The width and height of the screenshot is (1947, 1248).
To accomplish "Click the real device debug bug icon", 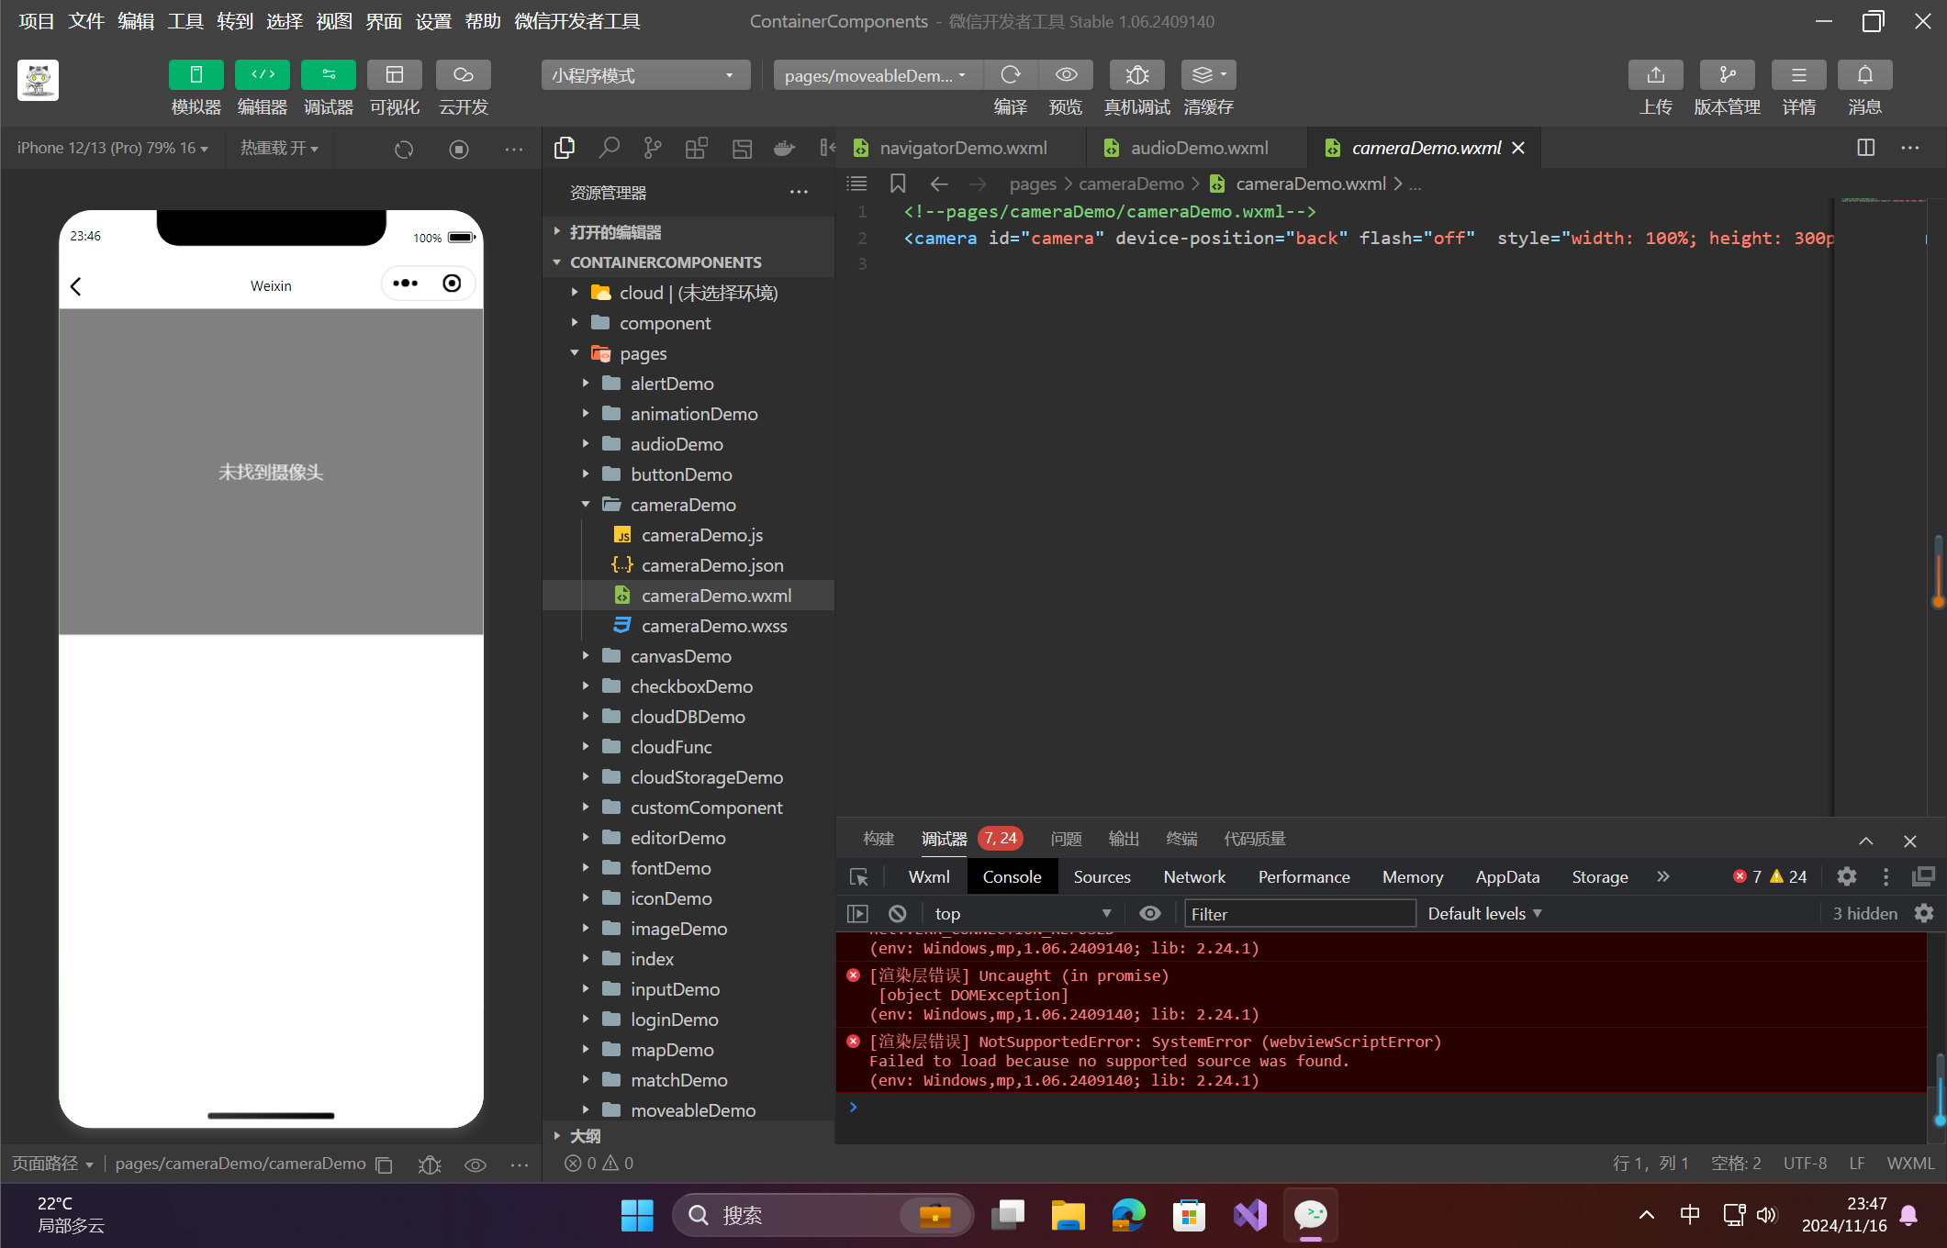I will [x=1136, y=75].
